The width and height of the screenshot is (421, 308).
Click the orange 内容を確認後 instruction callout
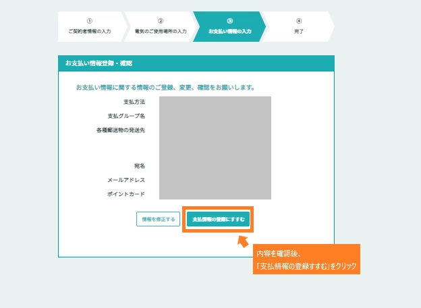click(x=306, y=259)
